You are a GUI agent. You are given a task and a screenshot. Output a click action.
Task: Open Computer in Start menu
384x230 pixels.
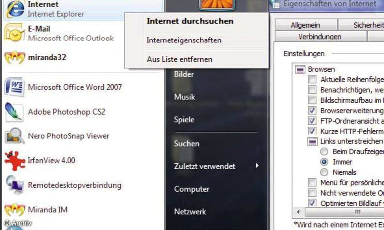[x=192, y=189]
